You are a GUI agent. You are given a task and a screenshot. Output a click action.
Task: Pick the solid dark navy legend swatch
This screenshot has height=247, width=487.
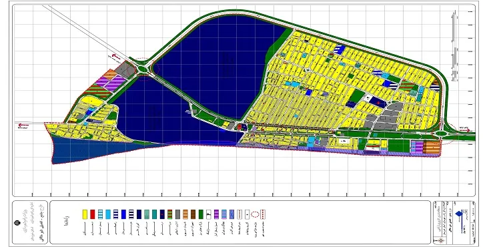tap(139, 214)
